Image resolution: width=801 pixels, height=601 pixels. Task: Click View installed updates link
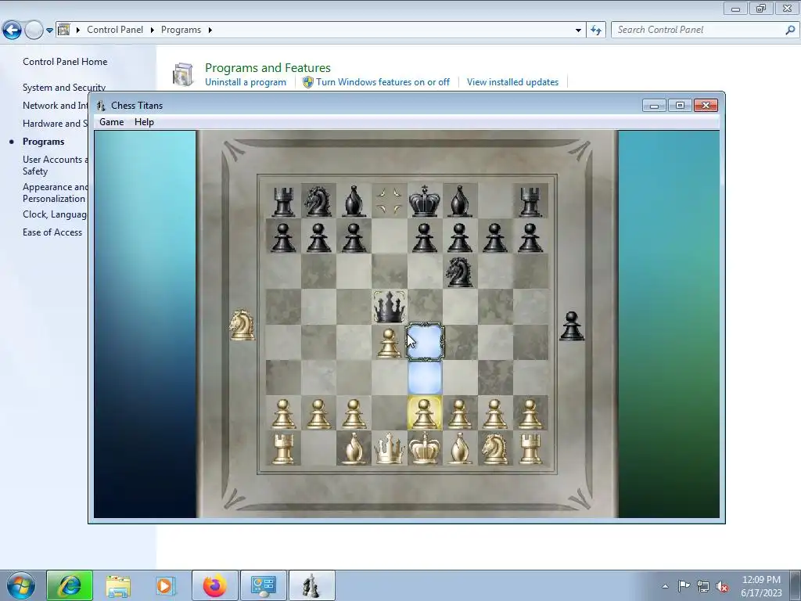tap(512, 82)
